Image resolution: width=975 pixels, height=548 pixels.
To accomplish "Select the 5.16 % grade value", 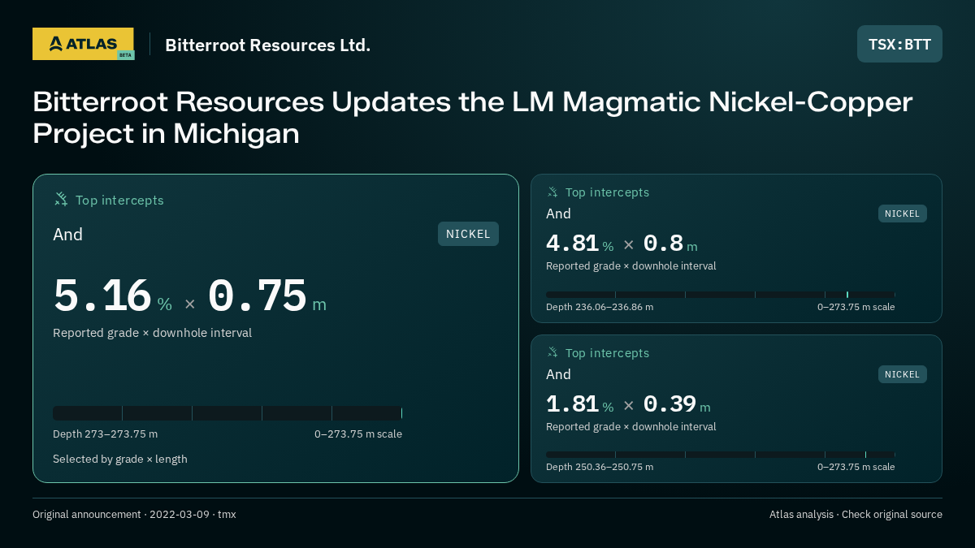I will 113,296.
